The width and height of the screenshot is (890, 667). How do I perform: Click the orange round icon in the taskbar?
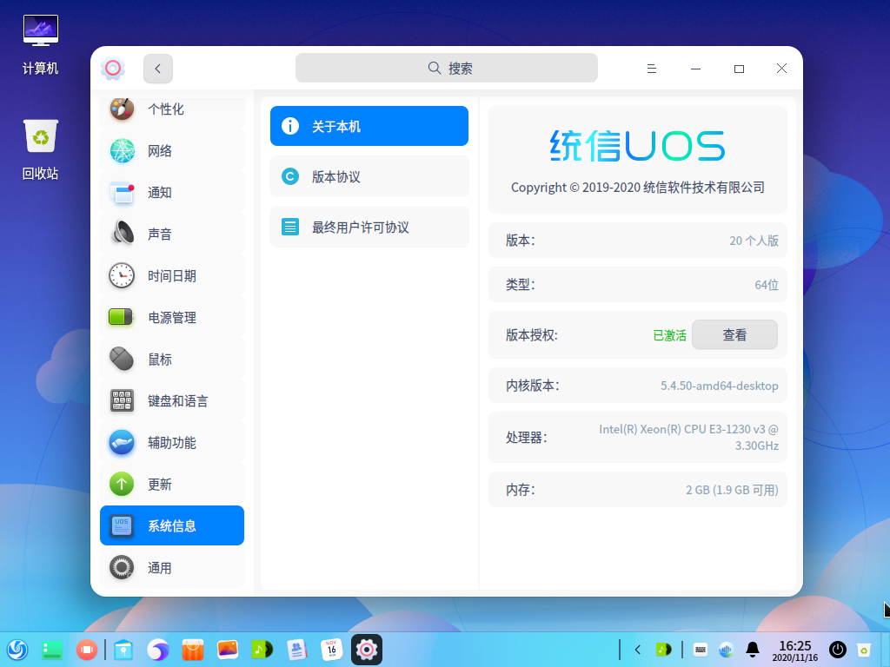(87, 650)
